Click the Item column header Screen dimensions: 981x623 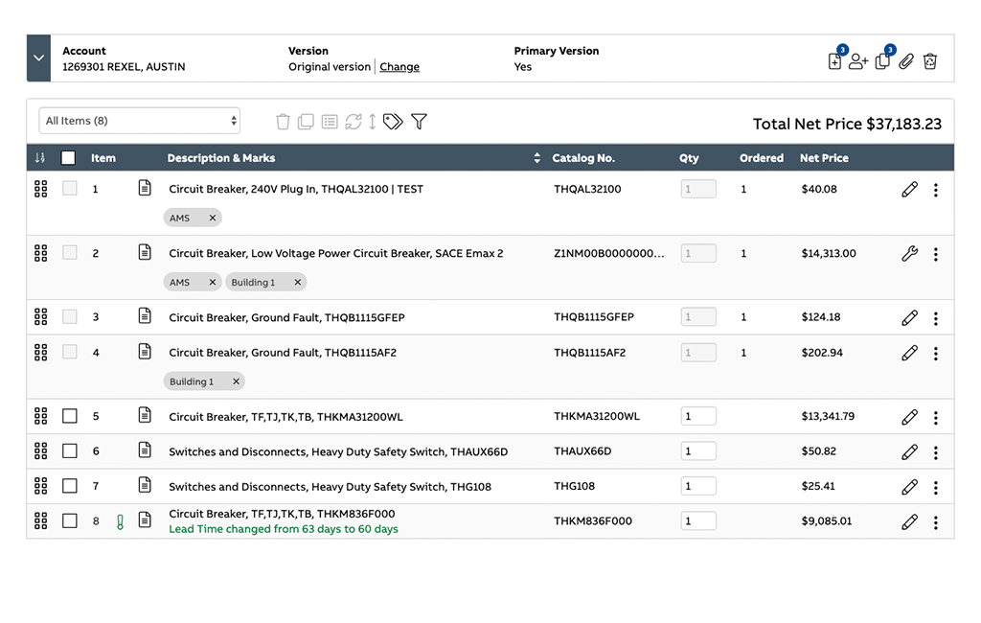click(103, 158)
